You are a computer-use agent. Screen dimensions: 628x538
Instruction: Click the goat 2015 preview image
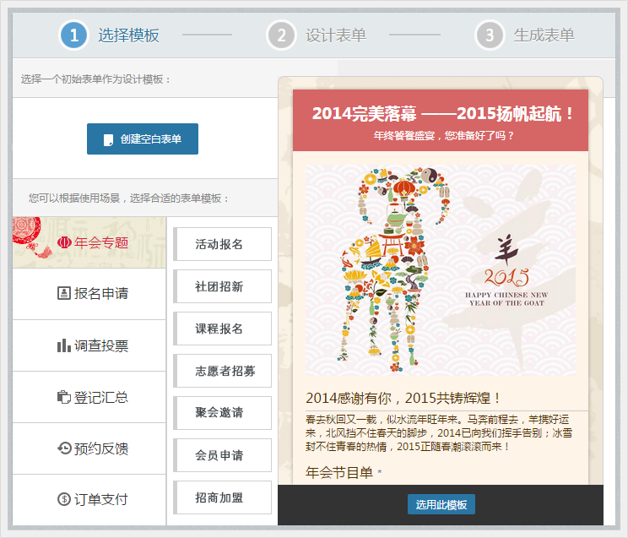click(441, 269)
